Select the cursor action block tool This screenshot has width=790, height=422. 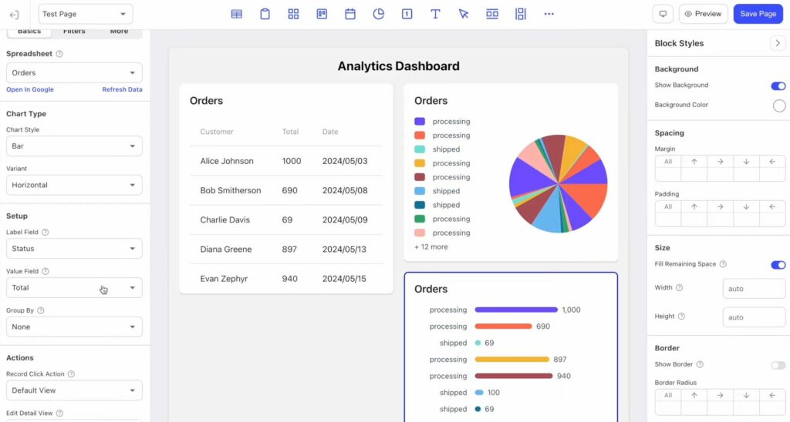coord(464,14)
